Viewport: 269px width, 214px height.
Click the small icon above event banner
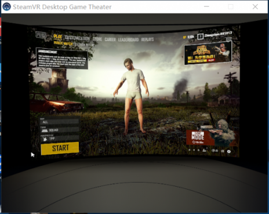(x=229, y=39)
